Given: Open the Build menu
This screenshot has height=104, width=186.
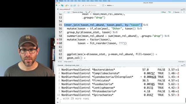Looking at the screenshot, I should click(88, 1).
